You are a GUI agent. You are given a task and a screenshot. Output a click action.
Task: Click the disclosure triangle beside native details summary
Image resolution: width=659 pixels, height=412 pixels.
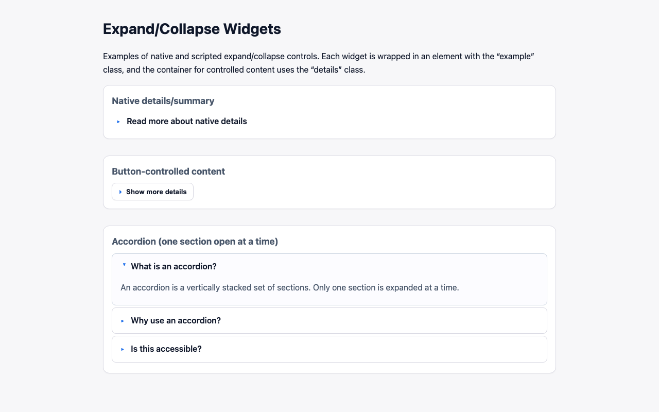pos(118,121)
